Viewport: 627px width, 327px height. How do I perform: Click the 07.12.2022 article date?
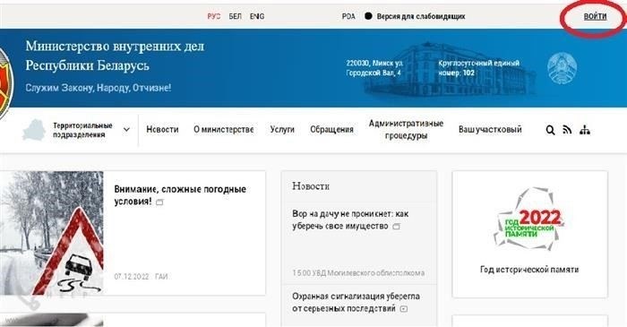132,277
